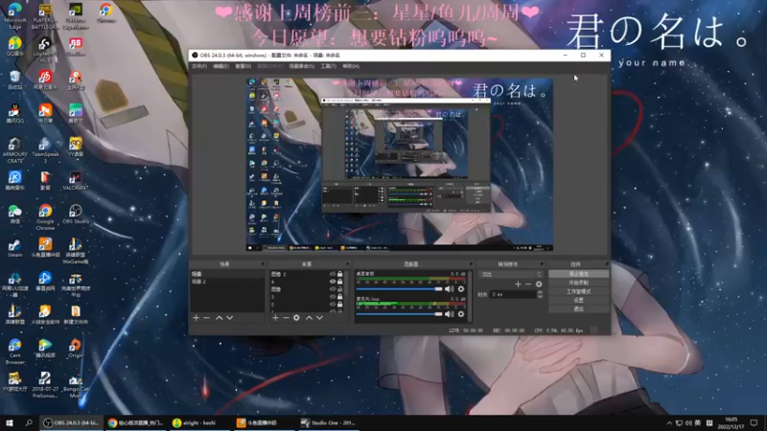Add a scene transition with the plus icon

point(518,284)
